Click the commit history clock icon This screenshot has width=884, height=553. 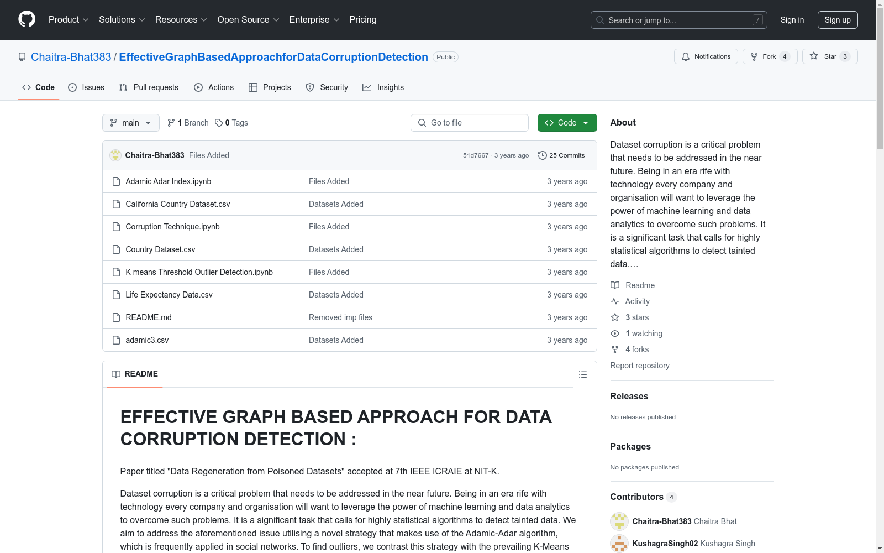point(543,155)
